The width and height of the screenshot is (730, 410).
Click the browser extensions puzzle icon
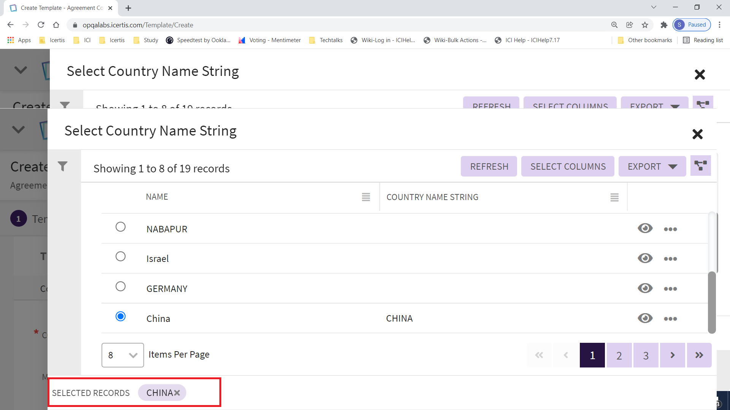pyautogui.click(x=664, y=25)
